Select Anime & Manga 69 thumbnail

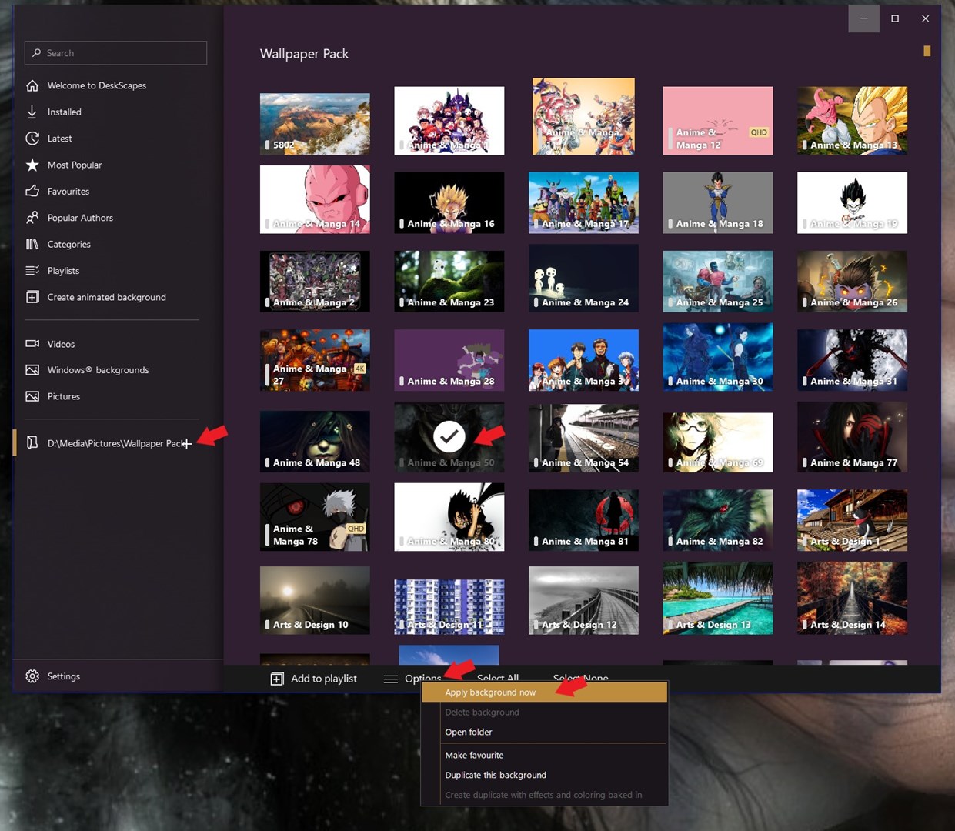pos(718,442)
